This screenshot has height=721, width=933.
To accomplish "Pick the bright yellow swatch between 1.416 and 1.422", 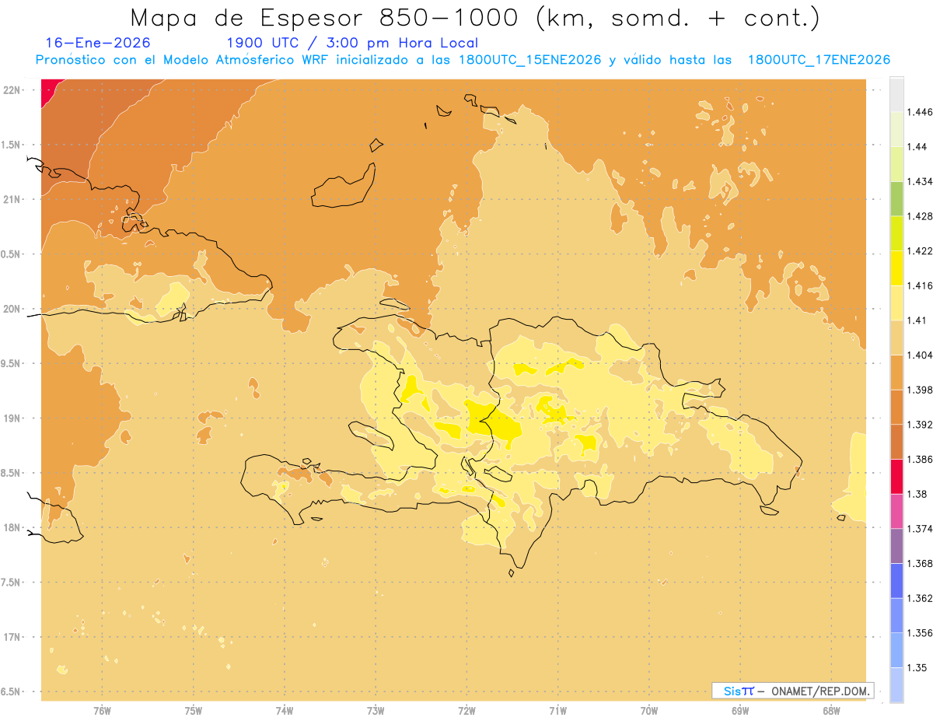I will click(896, 268).
